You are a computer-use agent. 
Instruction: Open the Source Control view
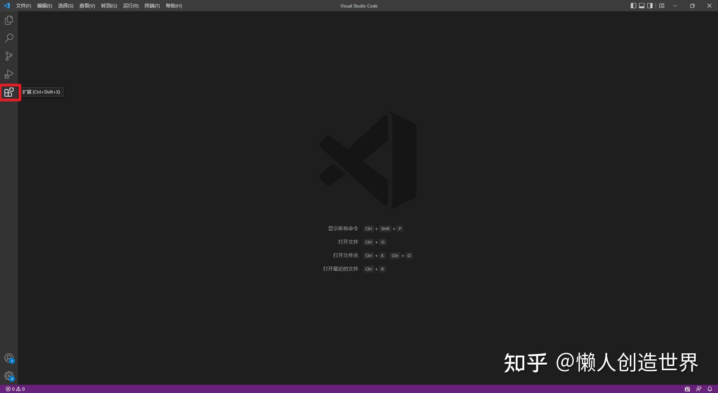click(9, 56)
